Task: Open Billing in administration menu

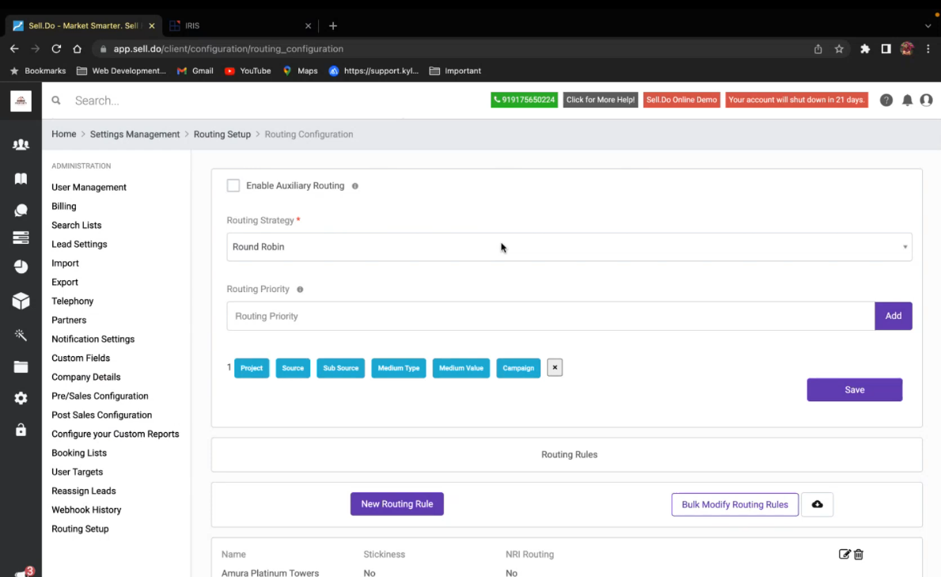Action: [x=63, y=206]
